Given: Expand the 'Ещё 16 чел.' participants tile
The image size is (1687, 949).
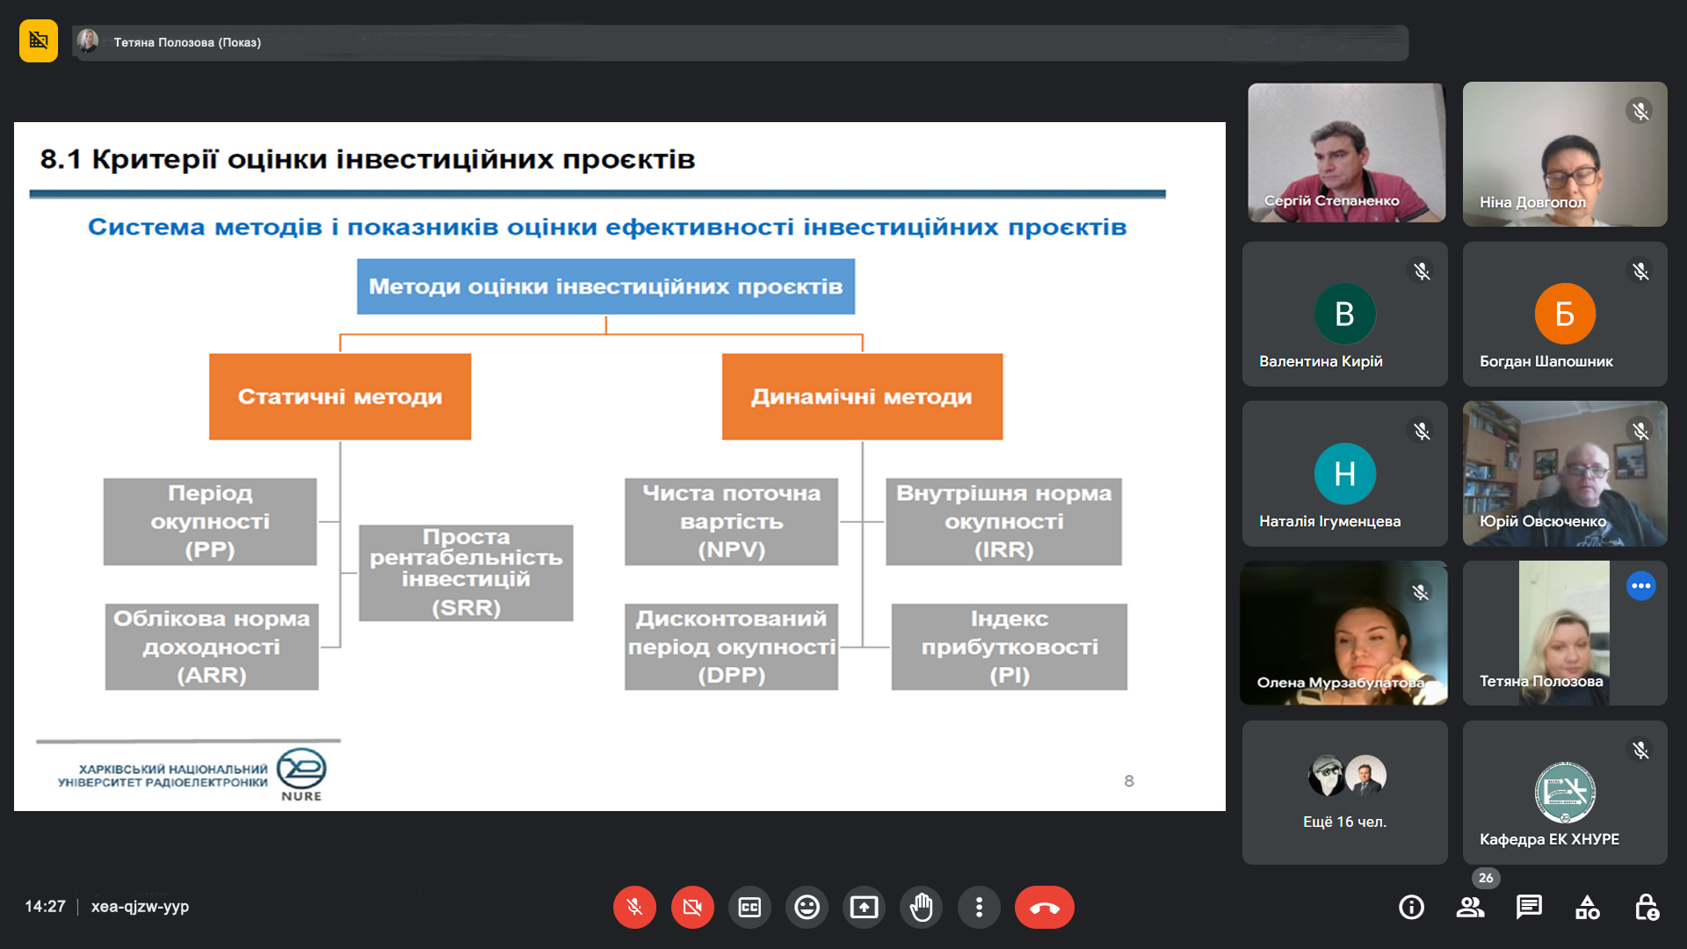Looking at the screenshot, I should (1344, 792).
